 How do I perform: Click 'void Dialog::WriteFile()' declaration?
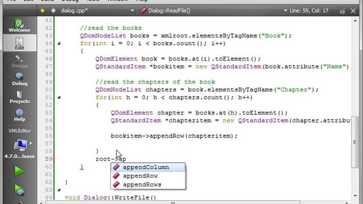pyautogui.click(x=111, y=198)
